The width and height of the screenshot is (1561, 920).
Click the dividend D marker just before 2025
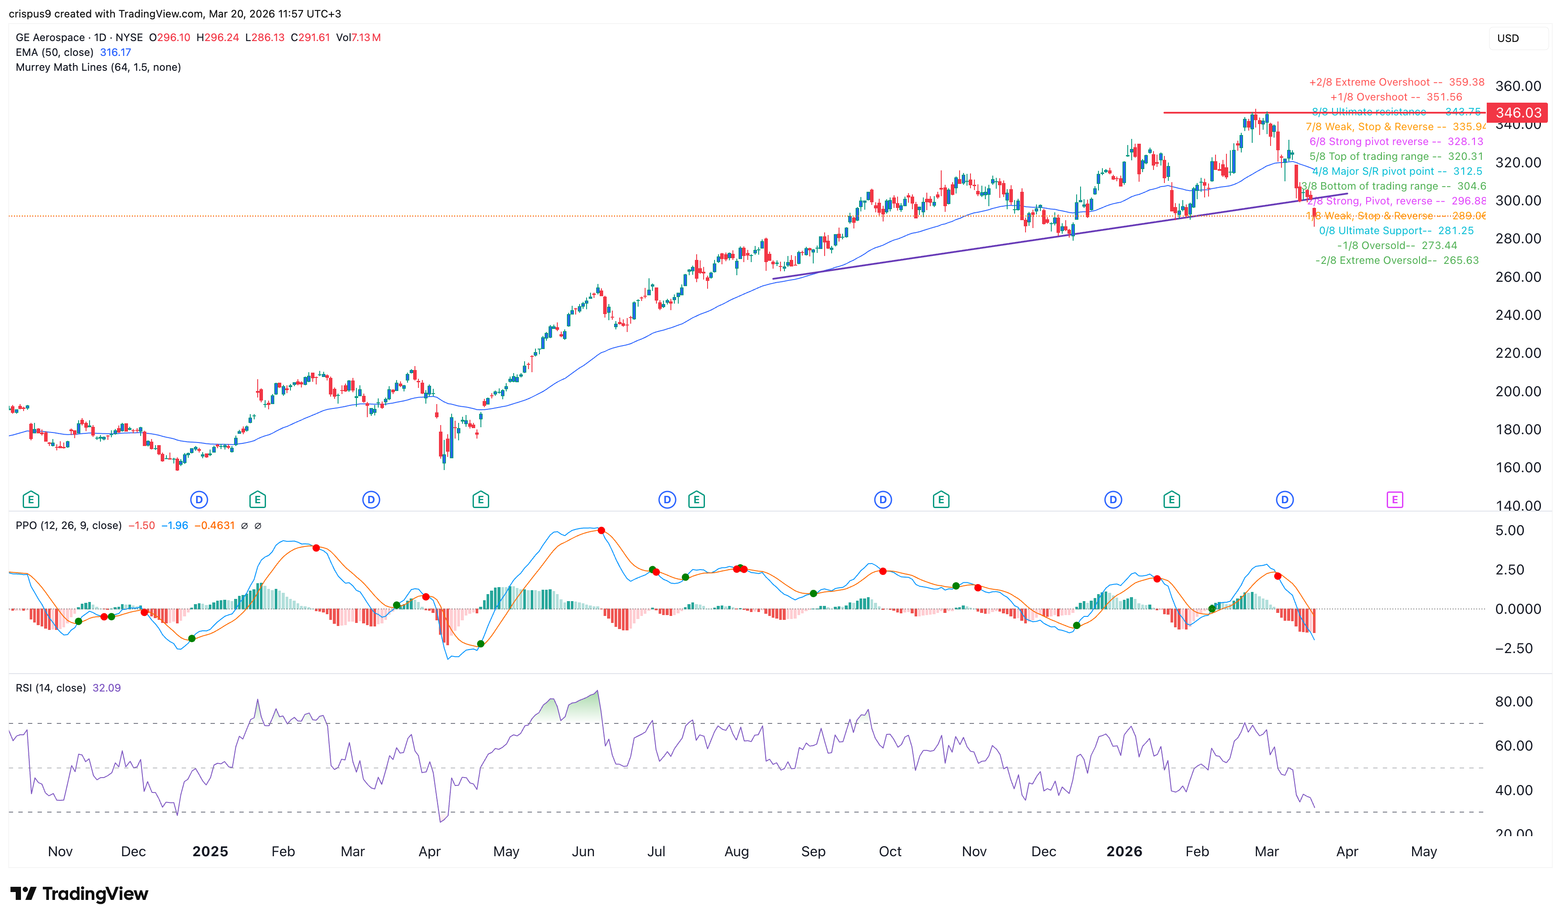[198, 500]
